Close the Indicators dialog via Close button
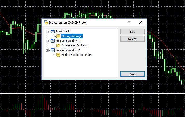Image resolution: width=185 pixels, height=117 pixels. pos(132,74)
